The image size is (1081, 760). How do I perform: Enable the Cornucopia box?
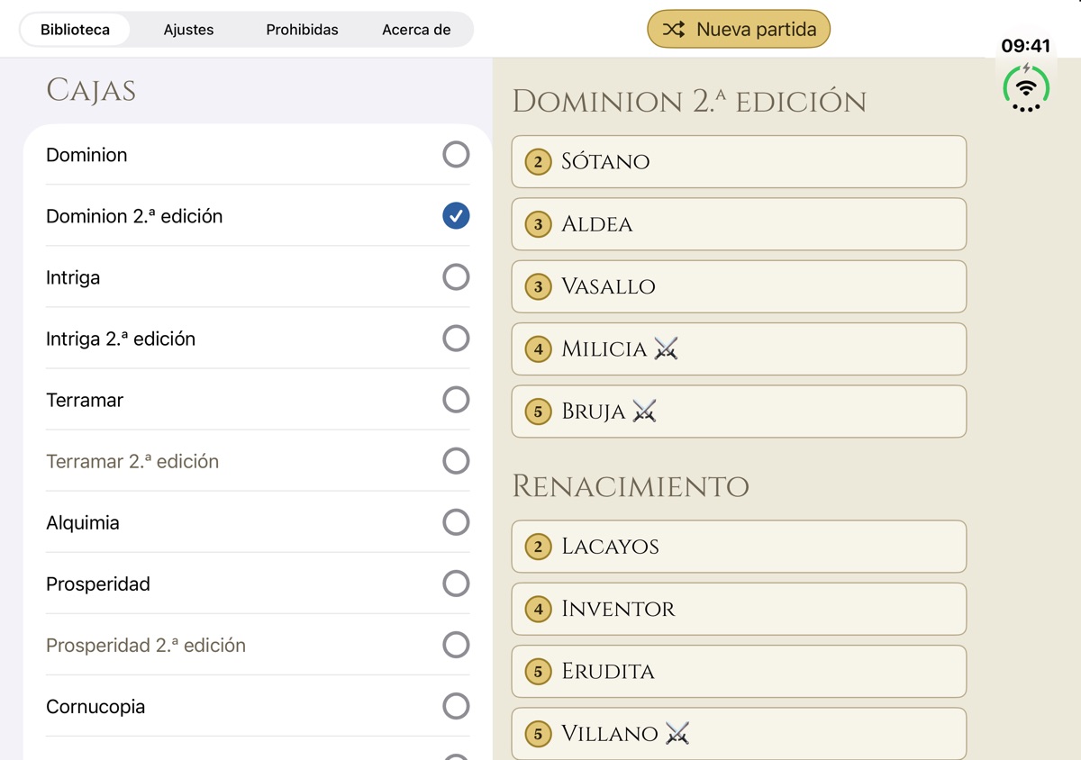[x=456, y=706]
